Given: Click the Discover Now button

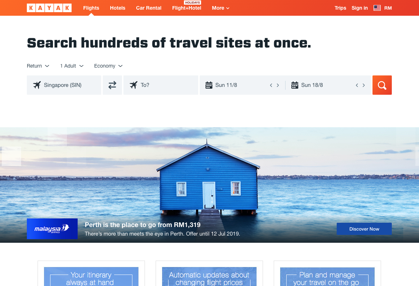Looking at the screenshot, I should pos(364,229).
